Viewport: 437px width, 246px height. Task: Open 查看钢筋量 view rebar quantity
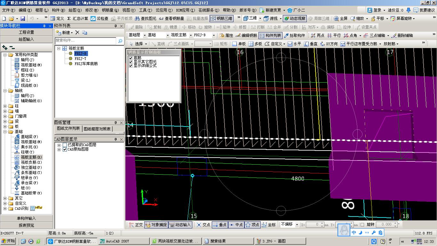(x=171, y=19)
